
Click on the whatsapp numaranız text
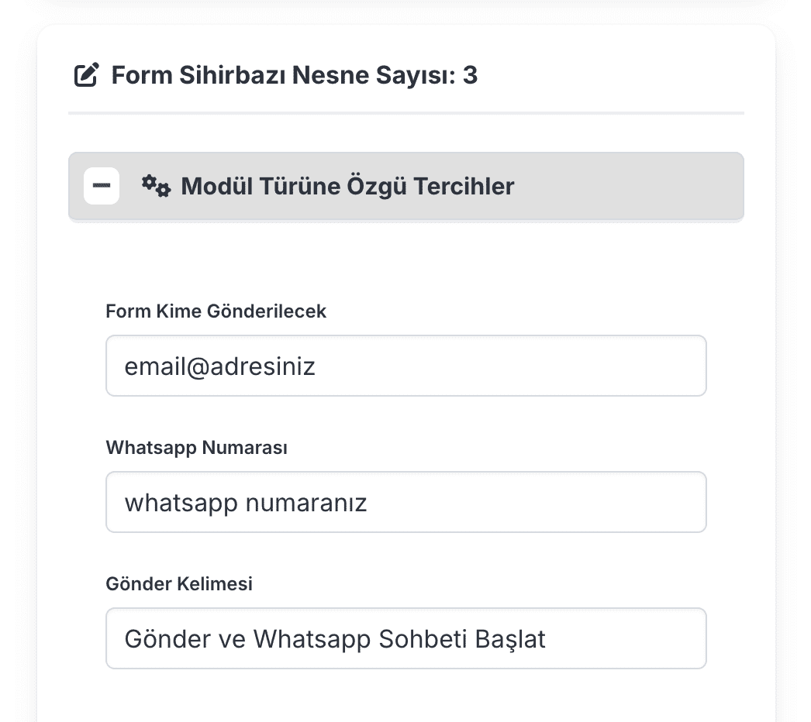point(245,503)
